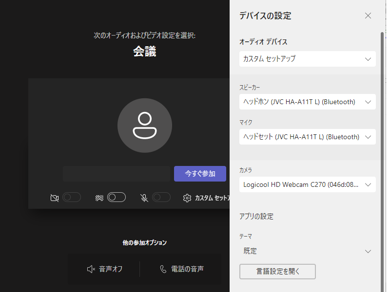Click the 言語設定を開く button

click(x=277, y=272)
